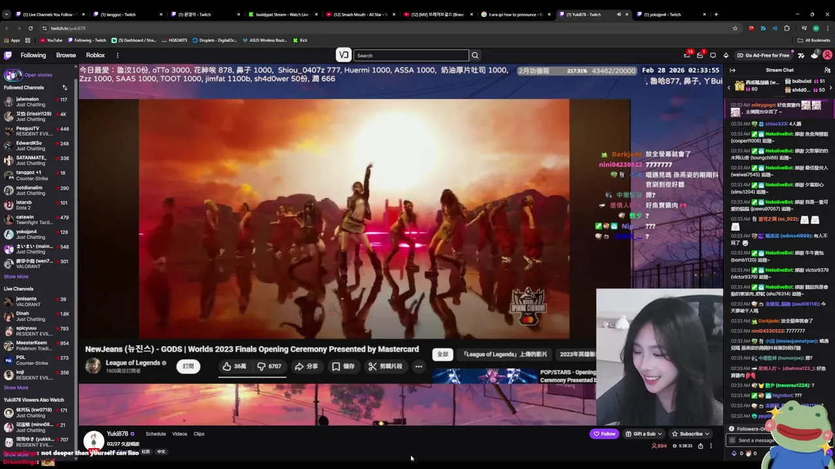Image resolution: width=835 pixels, height=469 pixels.
Task: Open the more options dots beside Roblox
Action: coord(117,55)
